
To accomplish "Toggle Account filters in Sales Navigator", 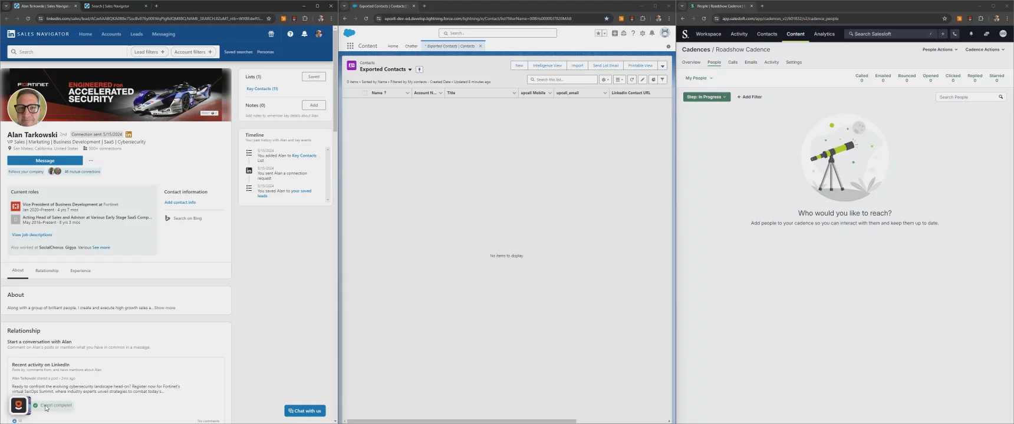I will (x=193, y=52).
